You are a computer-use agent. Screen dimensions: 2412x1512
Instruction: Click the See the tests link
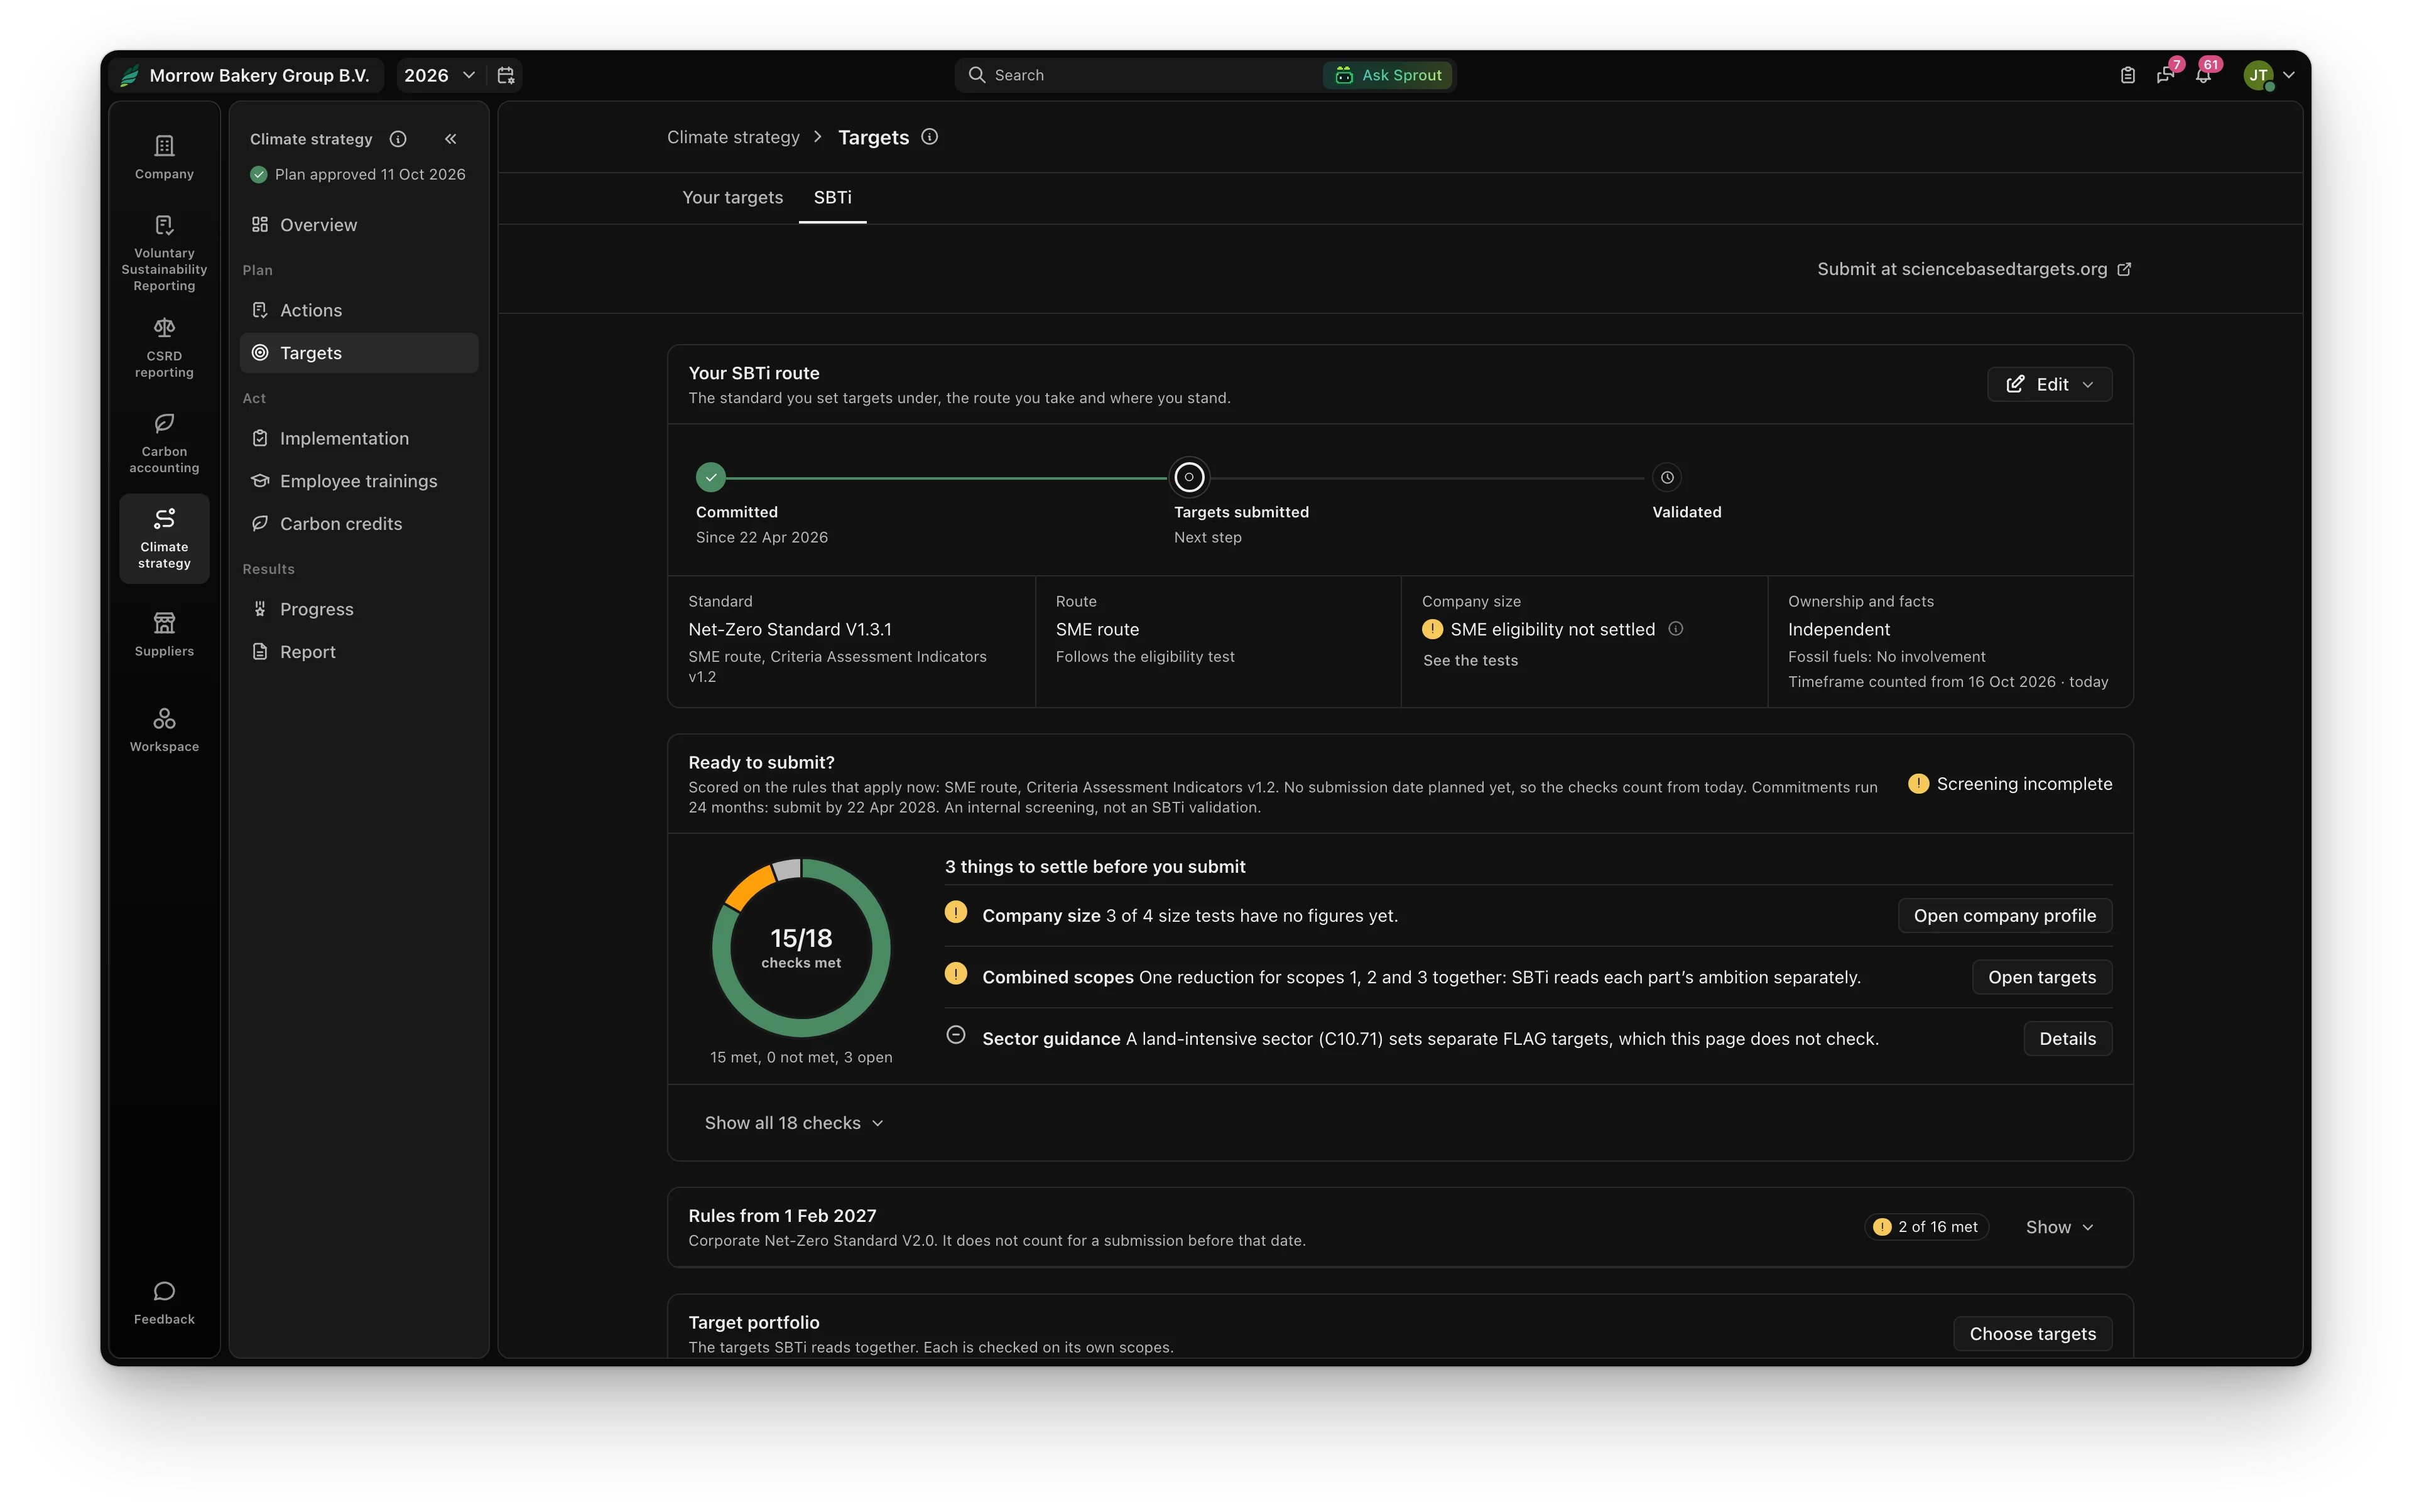tap(1470, 660)
